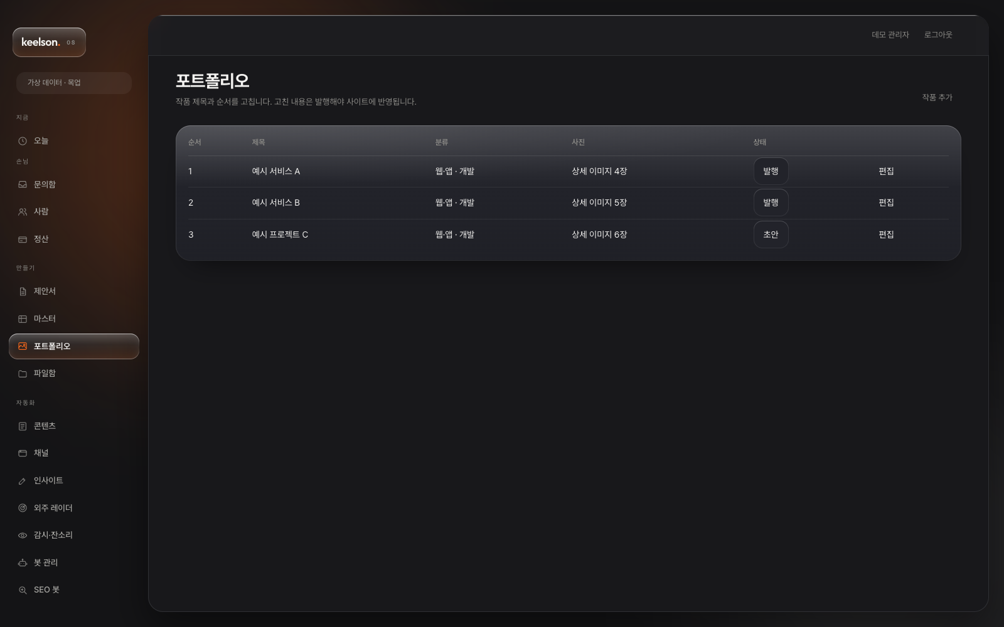Click the search icon beside SEO 봇
The image size is (1004, 627).
[23, 590]
